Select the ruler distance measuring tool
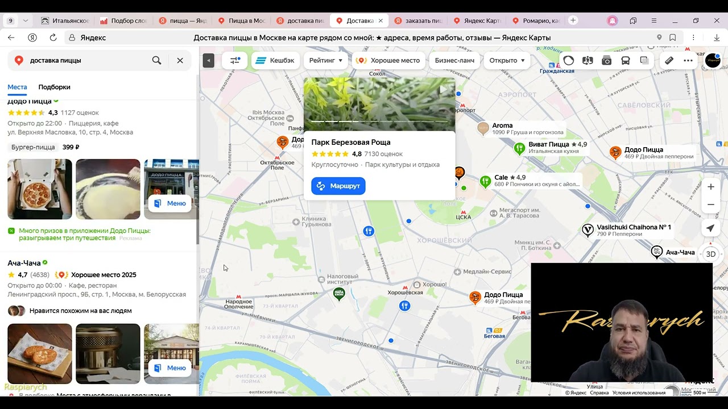This screenshot has width=728, height=409. click(669, 60)
